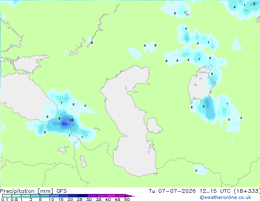Select the '12..15 UTC' time range text
Image resolution: width=260 pixels, height=201 pixels.
pyautogui.click(x=215, y=191)
